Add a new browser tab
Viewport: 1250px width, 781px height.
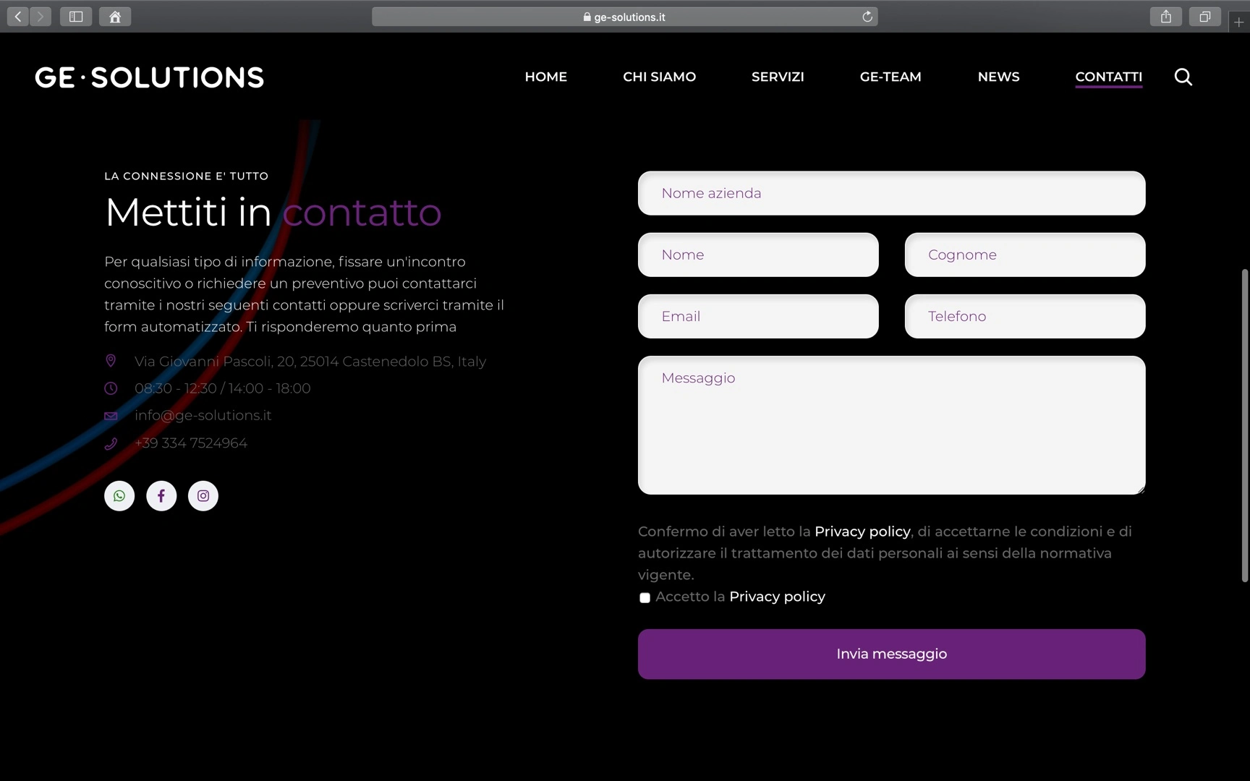(1239, 22)
